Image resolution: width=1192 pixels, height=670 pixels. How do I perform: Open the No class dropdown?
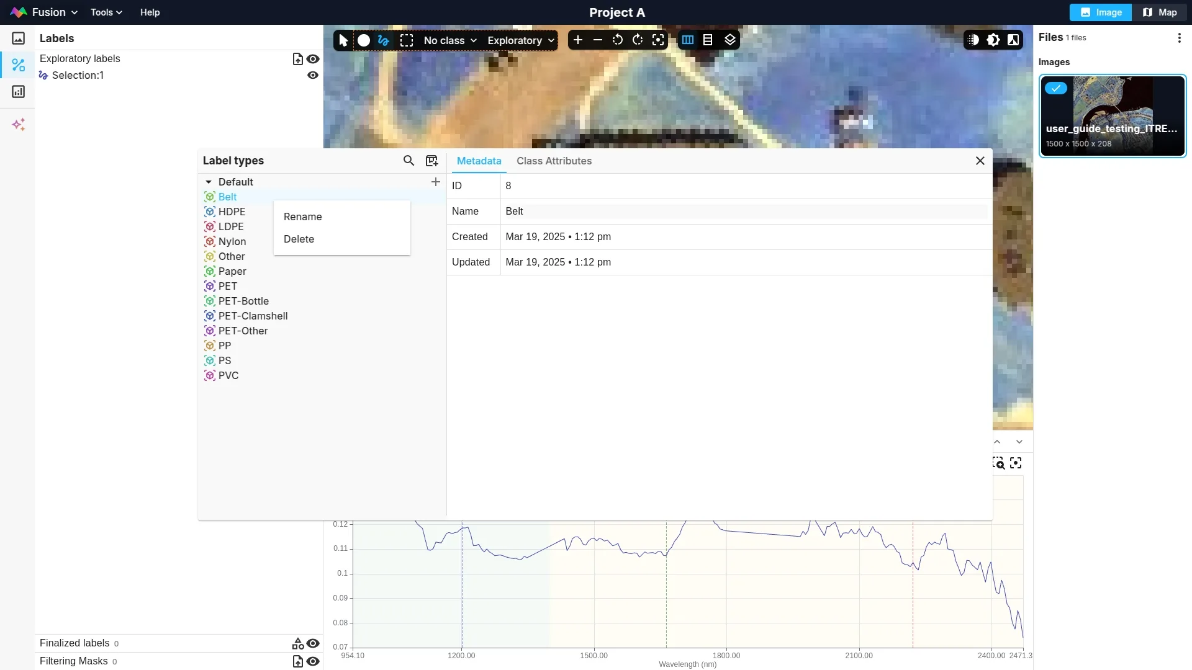tap(450, 40)
